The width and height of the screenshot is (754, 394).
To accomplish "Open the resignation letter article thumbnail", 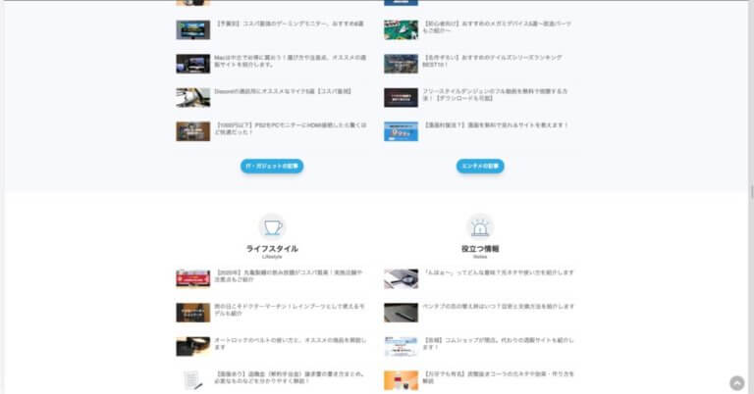I will 192,379.
